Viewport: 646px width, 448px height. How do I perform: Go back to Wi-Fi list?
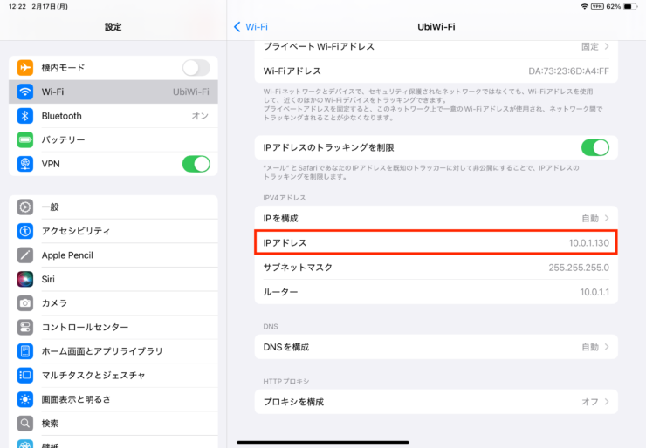tap(251, 27)
